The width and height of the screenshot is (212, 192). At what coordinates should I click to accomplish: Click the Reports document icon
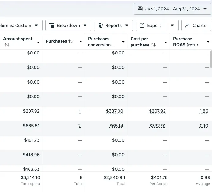(x=100, y=25)
